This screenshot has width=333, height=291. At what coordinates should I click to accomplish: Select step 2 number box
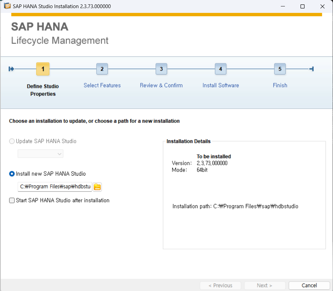pos(102,69)
